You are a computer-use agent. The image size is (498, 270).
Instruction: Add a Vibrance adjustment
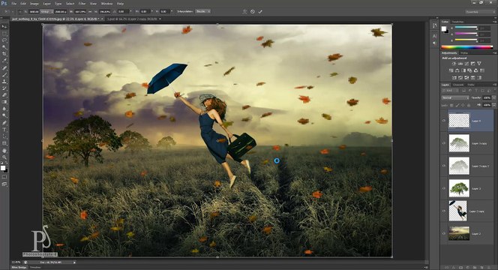click(479, 64)
